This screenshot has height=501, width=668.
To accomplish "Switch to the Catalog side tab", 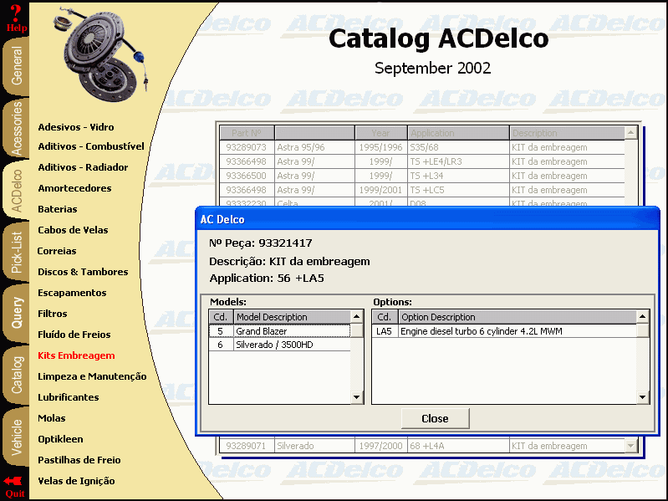I will (x=16, y=375).
